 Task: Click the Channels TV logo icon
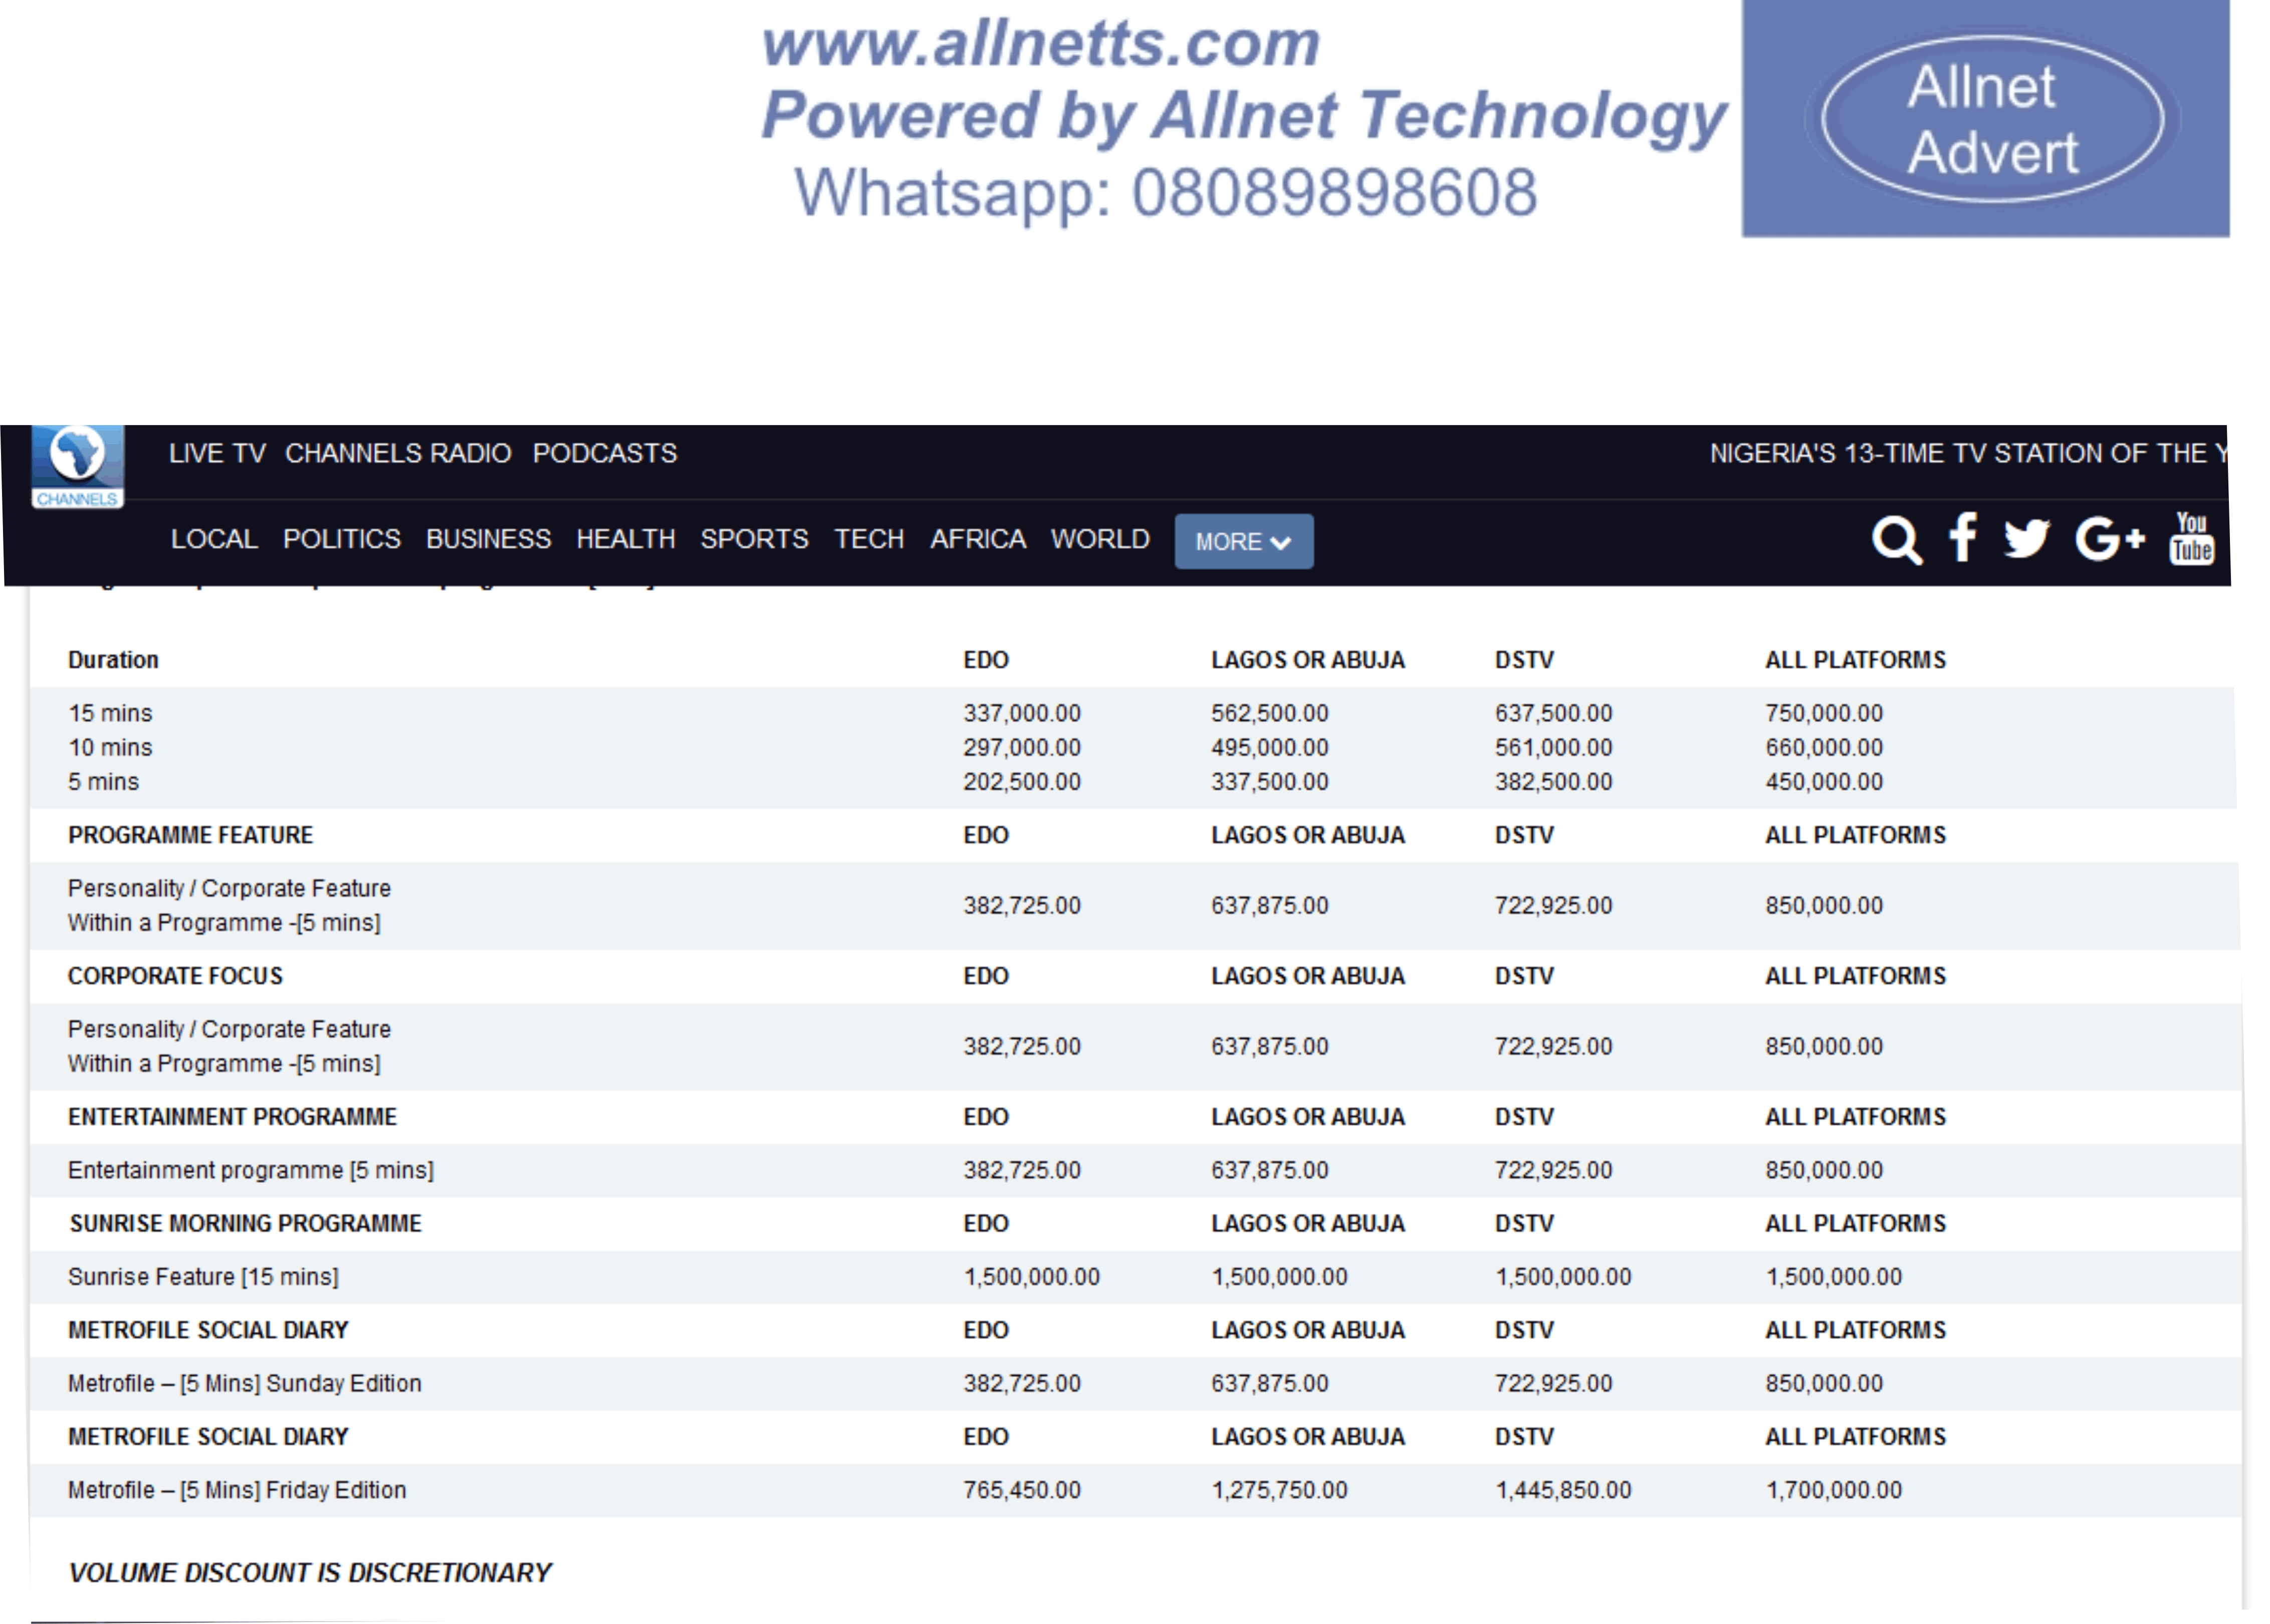pyautogui.click(x=77, y=466)
